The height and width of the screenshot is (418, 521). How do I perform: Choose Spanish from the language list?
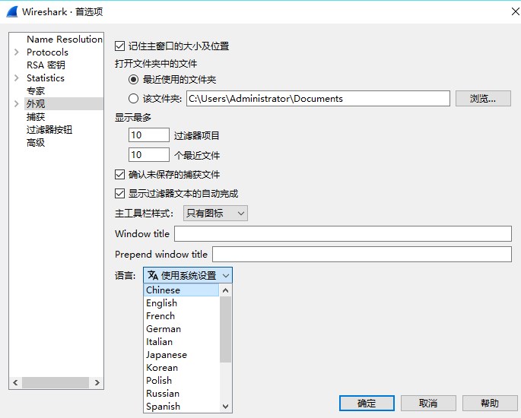click(x=182, y=406)
